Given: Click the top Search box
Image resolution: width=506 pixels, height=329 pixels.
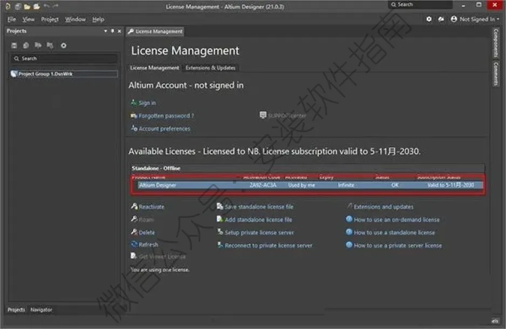Looking at the screenshot, I should tap(420, 4).
